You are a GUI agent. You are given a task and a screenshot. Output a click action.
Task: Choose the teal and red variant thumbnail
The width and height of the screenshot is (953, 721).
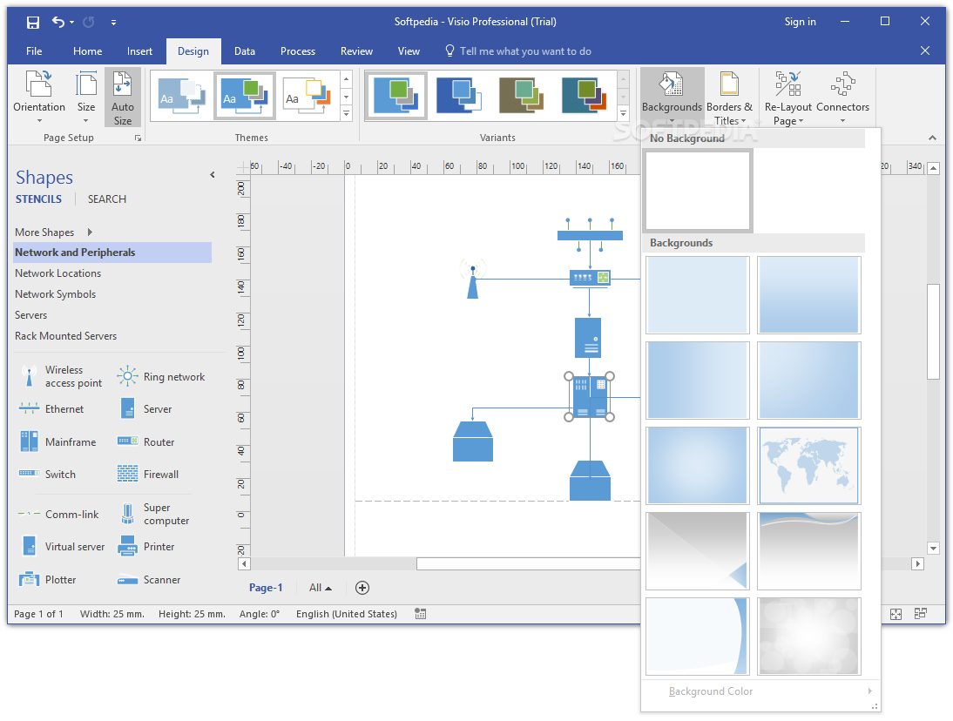click(584, 96)
